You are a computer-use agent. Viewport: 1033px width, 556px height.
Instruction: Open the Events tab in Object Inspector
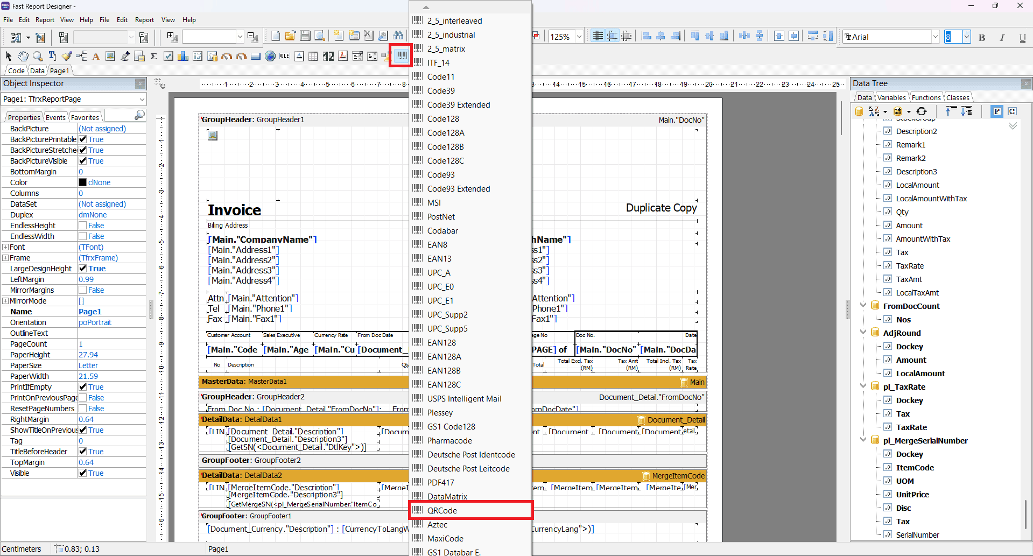[x=55, y=117]
